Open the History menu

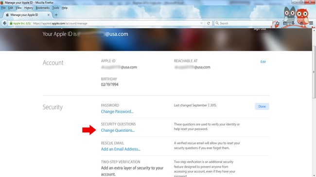(28, 8)
